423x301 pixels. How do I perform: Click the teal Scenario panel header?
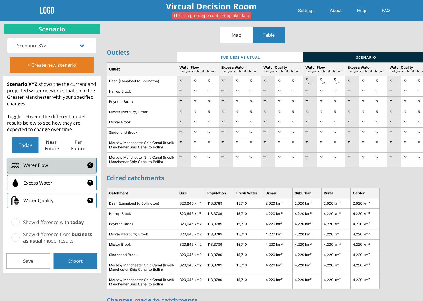(52, 29)
